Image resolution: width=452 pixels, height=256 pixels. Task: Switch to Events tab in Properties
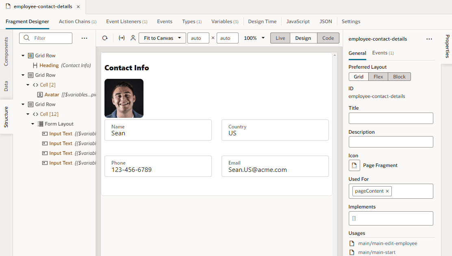383,53
